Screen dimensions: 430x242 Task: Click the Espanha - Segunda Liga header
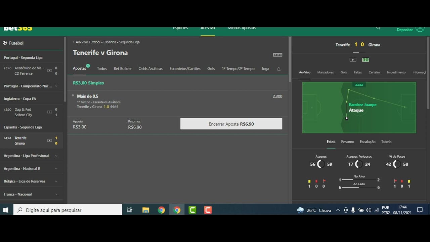coord(23,127)
